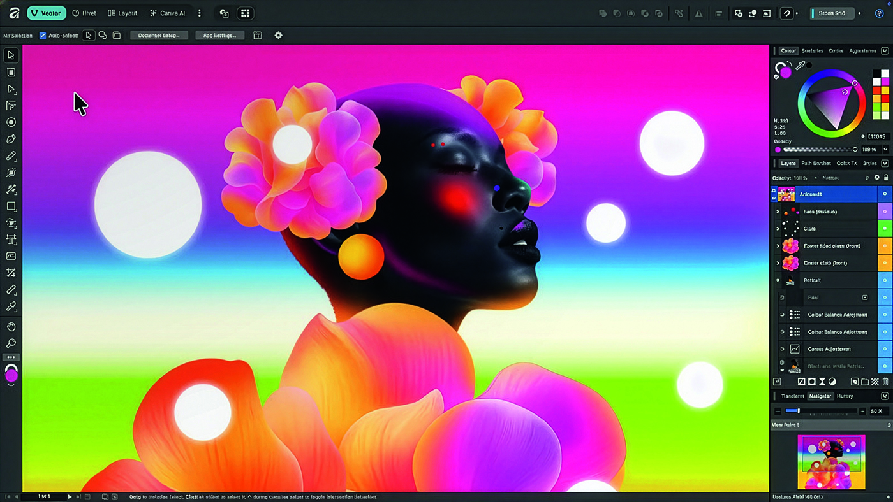Select the Rectangle shape tool
This screenshot has height=502, width=893.
11,206
